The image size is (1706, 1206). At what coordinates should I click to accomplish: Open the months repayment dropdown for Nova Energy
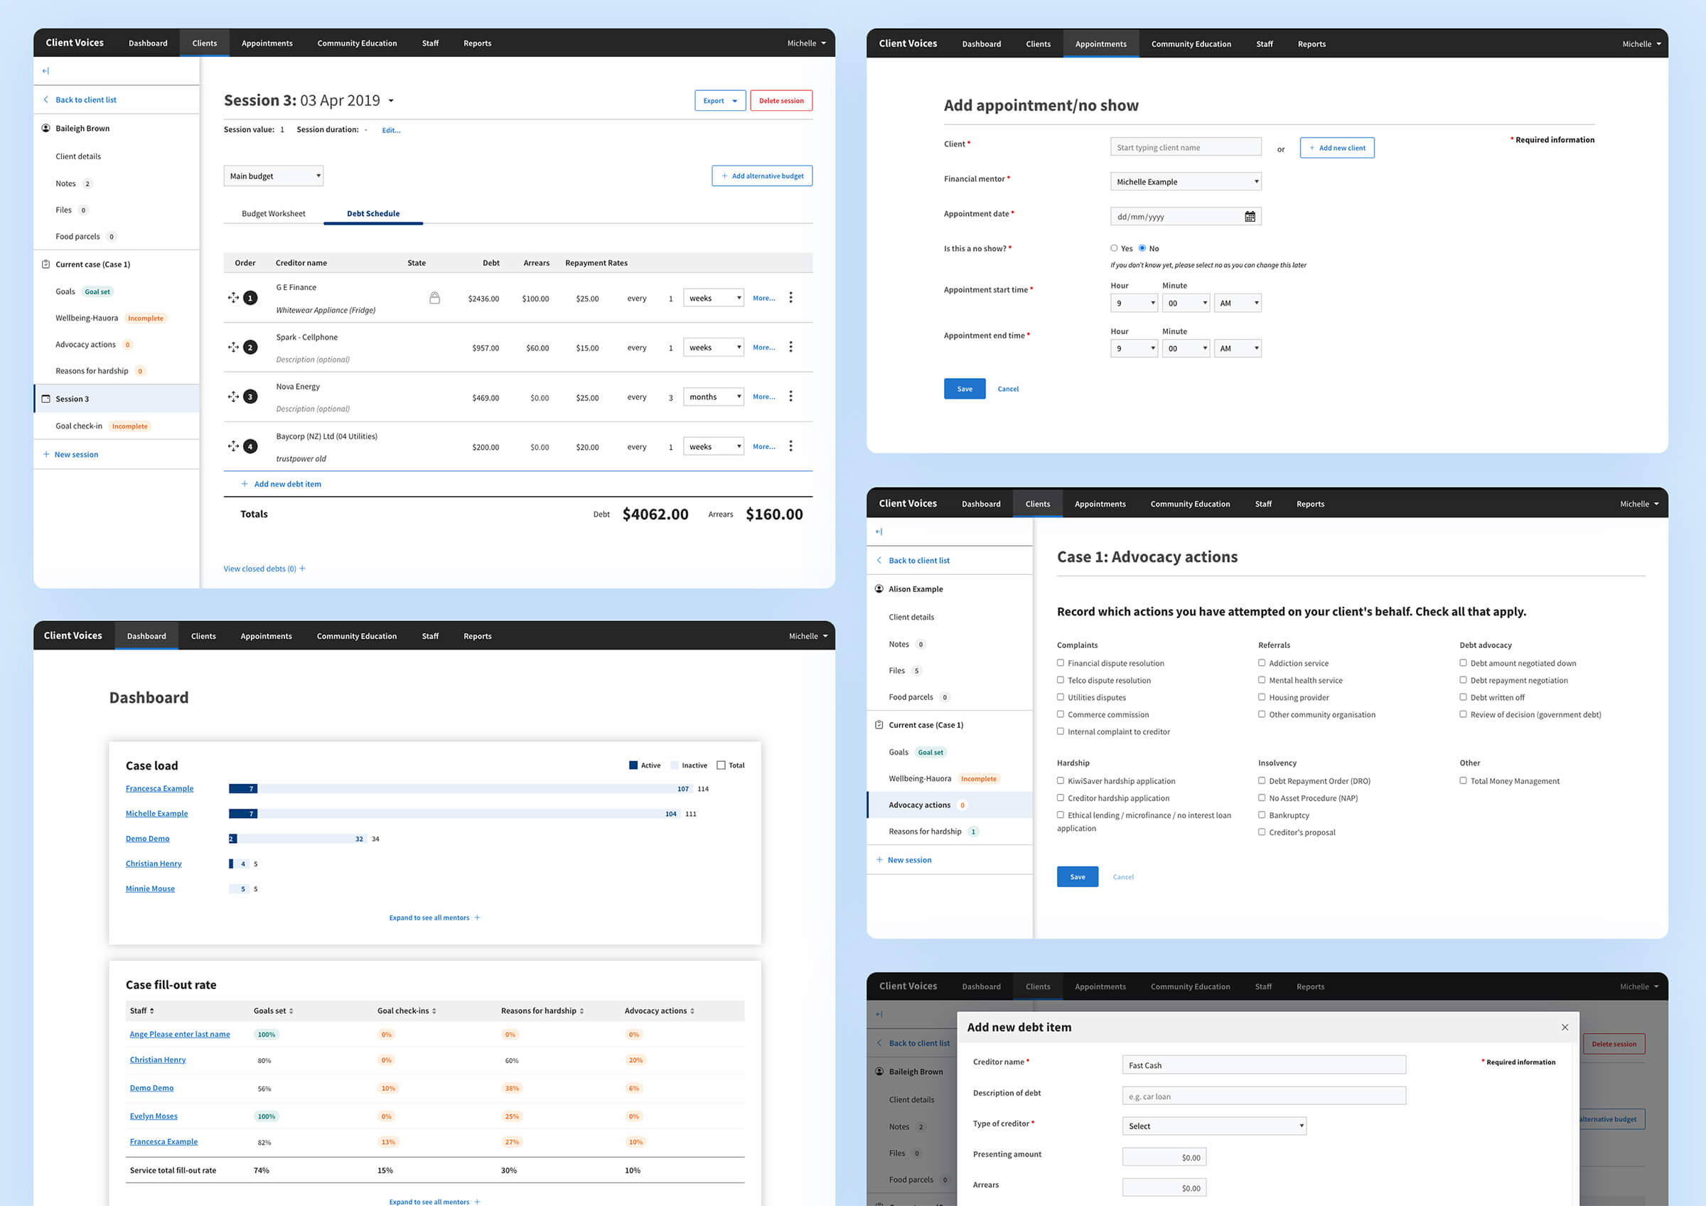712,396
